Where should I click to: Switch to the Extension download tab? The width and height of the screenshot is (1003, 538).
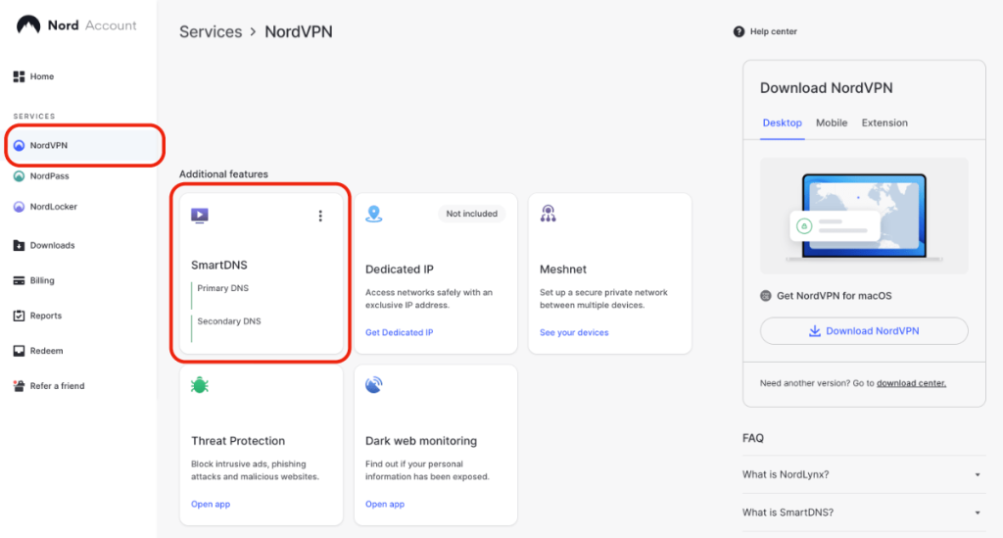click(884, 122)
